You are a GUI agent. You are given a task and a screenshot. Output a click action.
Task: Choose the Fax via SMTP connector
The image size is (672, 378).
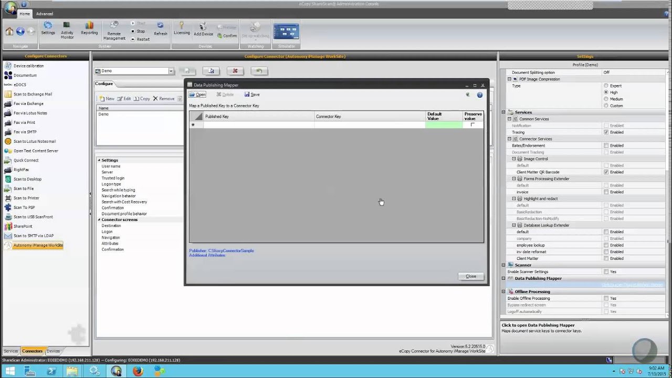(x=25, y=132)
